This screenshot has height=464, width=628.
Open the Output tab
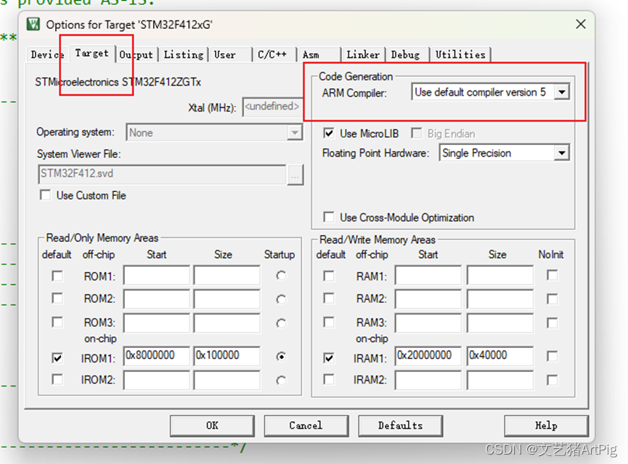(x=136, y=55)
